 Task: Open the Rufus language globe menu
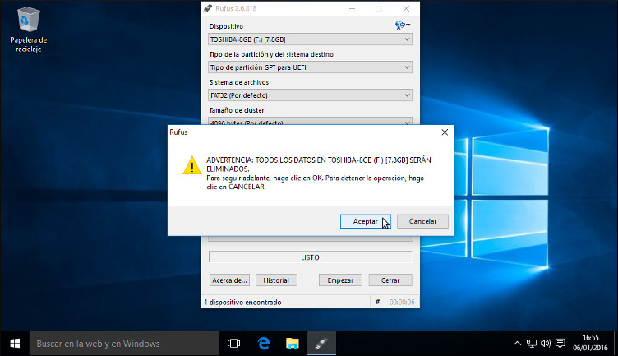403,25
